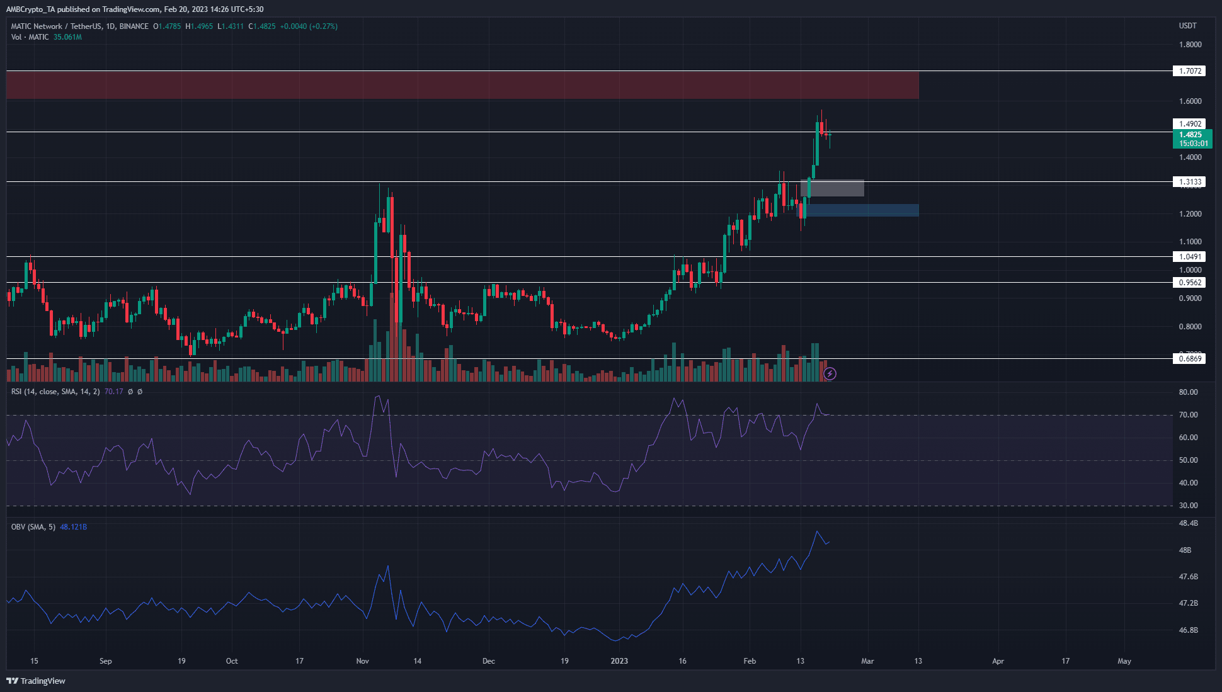Viewport: 1222px width, 692px height.
Task: Click the open value O1.4785 in the legend
Action: (167, 26)
